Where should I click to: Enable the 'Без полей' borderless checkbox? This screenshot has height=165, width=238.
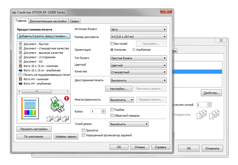pos(112,44)
